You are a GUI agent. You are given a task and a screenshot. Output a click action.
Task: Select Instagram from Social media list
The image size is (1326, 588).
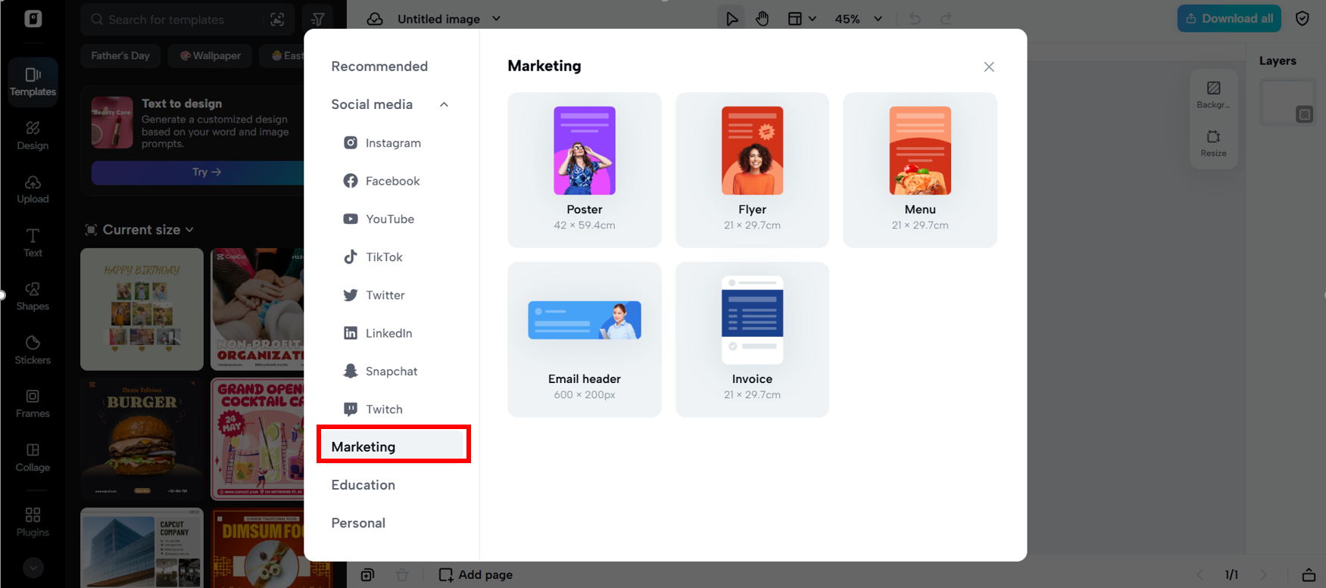392,143
